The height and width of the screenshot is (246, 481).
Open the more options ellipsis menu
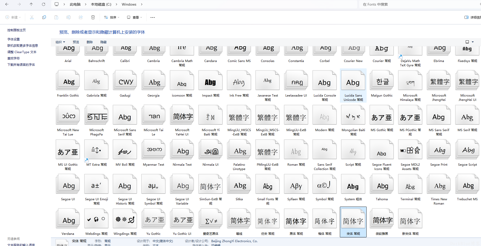pos(153,18)
